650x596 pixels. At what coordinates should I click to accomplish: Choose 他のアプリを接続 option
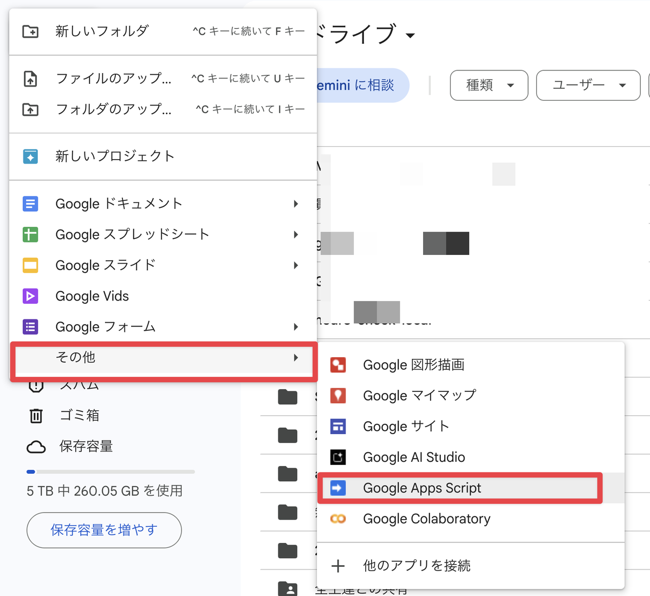[x=471, y=566]
